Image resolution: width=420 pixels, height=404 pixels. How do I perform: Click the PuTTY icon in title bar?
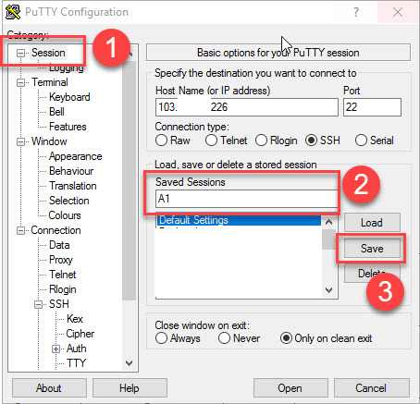point(13,12)
